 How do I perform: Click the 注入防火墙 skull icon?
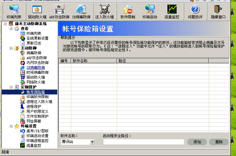pos(104,12)
